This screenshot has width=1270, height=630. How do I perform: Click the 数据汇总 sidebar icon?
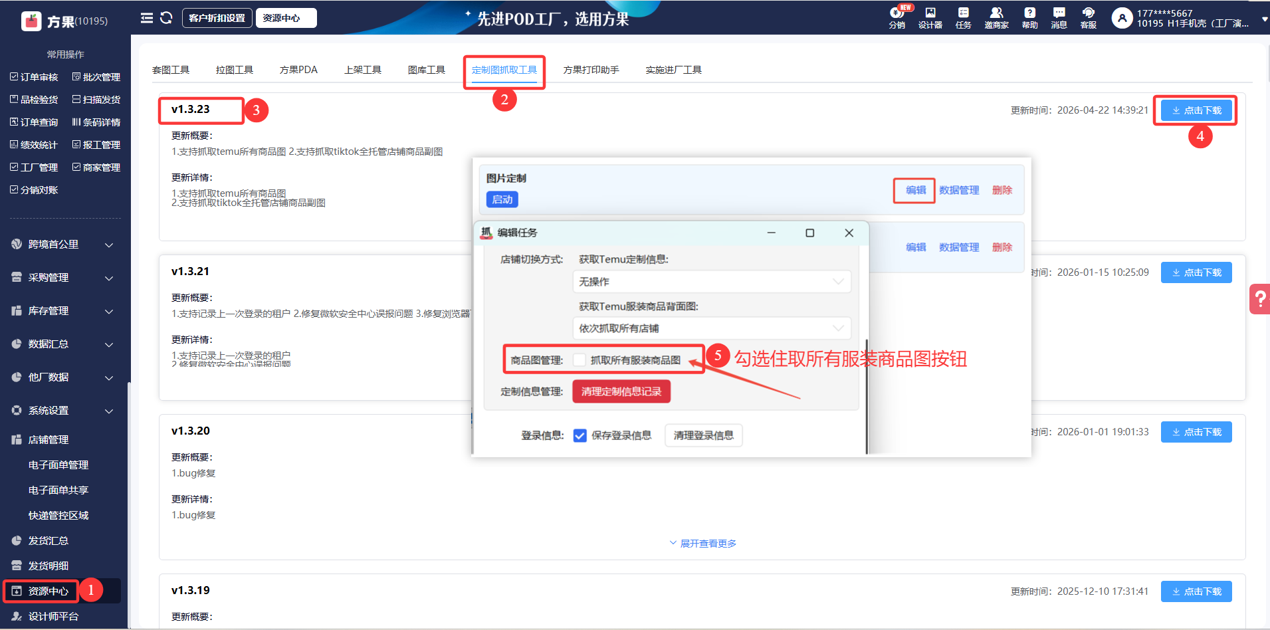pyautogui.click(x=17, y=344)
